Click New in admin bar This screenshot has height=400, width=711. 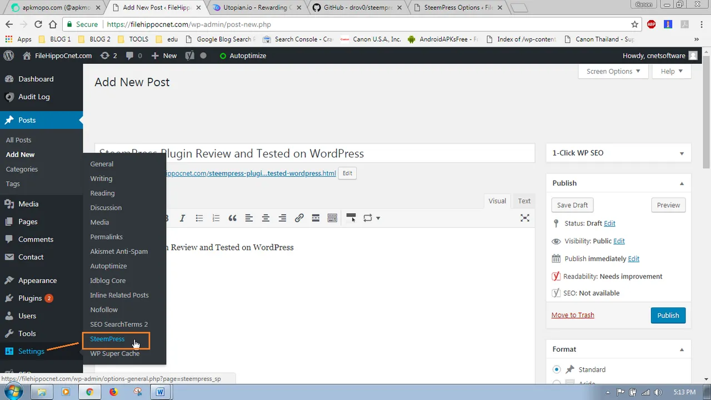[164, 56]
